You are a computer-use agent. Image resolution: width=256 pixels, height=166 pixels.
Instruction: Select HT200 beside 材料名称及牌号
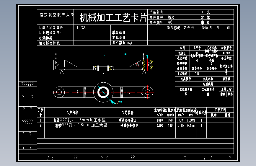point(81,27)
